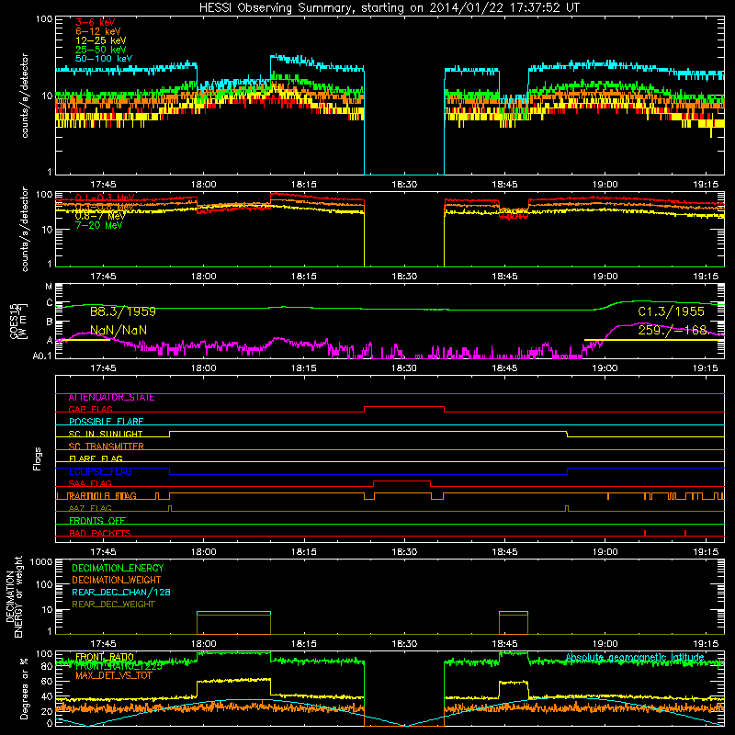Select the 12-25 keV legend label
This screenshot has width=735, height=735.
click(x=101, y=40)
